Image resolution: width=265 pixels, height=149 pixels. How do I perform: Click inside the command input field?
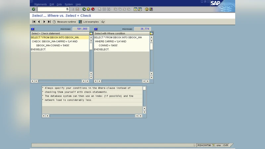[x=51, y=9]
